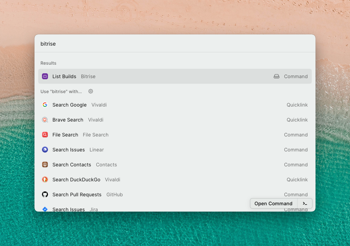Screen dimensions: 350x246
Task: Click the Brave Search lion icon
Action: point(45,120)
